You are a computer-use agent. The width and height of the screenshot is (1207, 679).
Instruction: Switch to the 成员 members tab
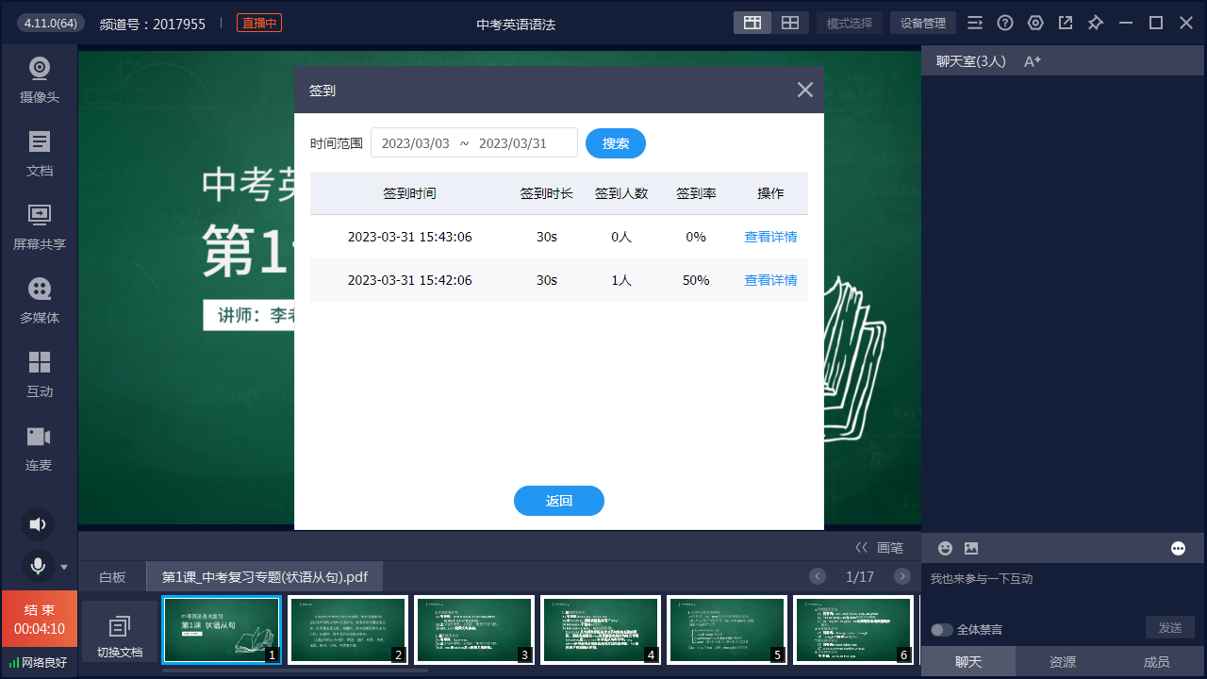(x=1156, y=662)
